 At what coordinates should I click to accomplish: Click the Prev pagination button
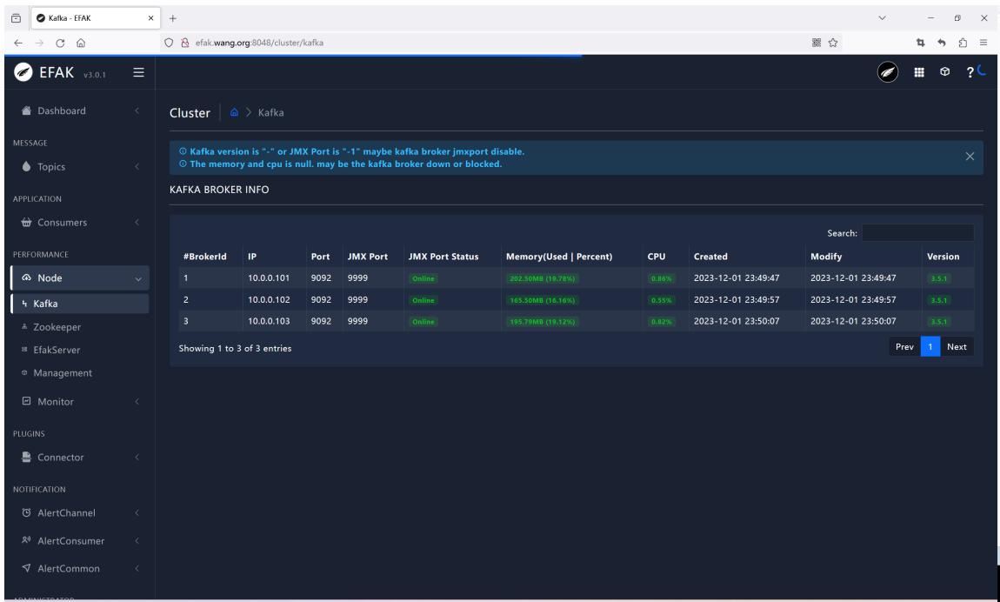tap(904, 347)
